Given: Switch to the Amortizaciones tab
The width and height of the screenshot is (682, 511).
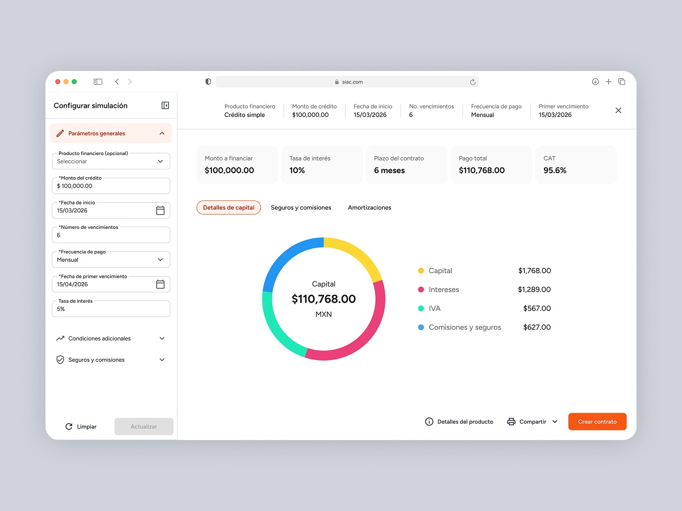Looking at the screenshot, I should 369,207.
